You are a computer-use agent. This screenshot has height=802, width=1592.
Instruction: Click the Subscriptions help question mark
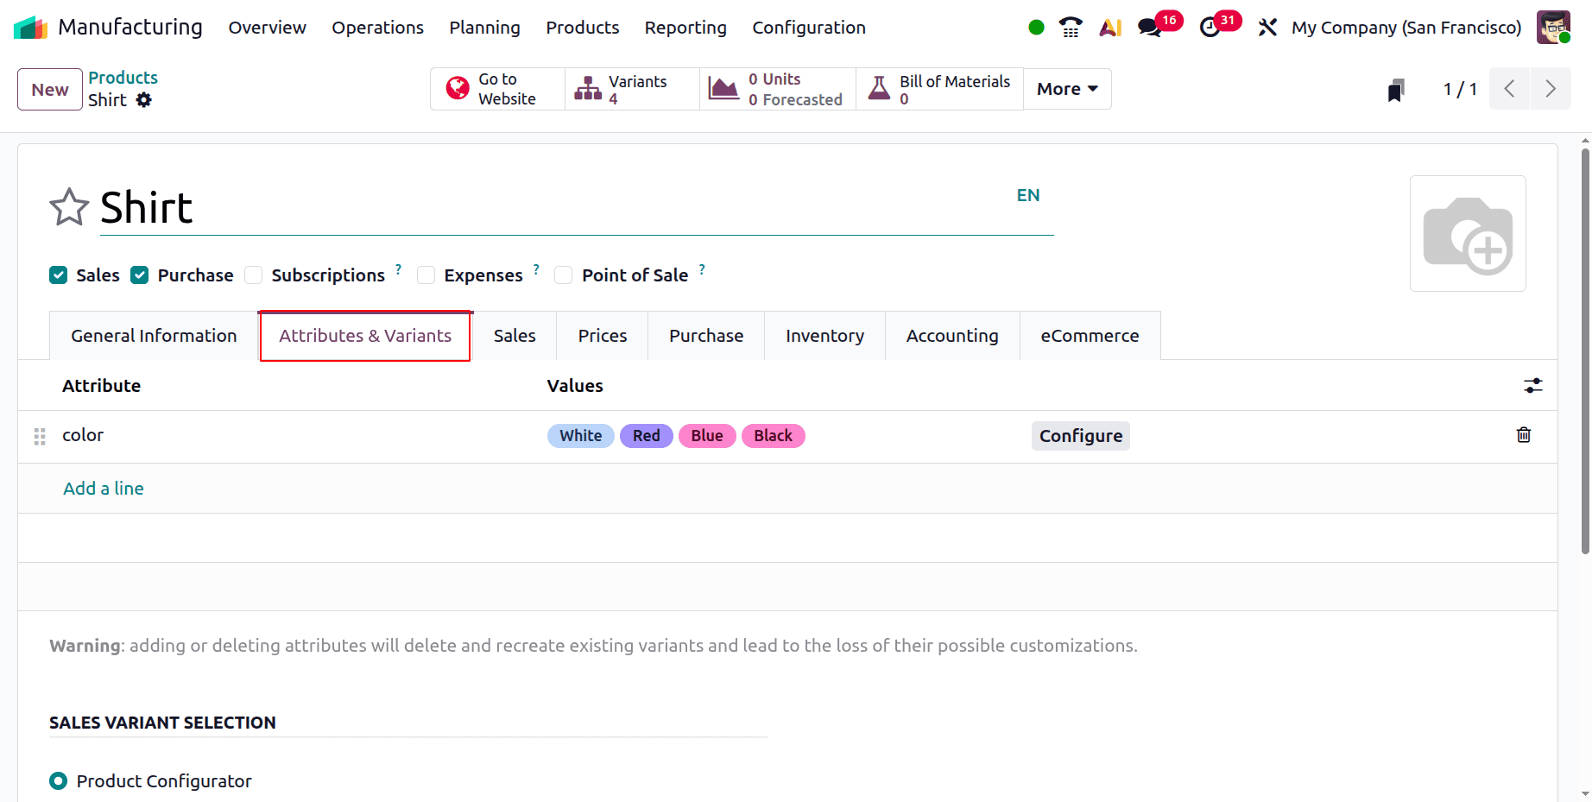398,269
